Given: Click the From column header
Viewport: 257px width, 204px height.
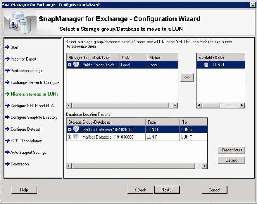Looking at the screenshot, I should point(162,122).
